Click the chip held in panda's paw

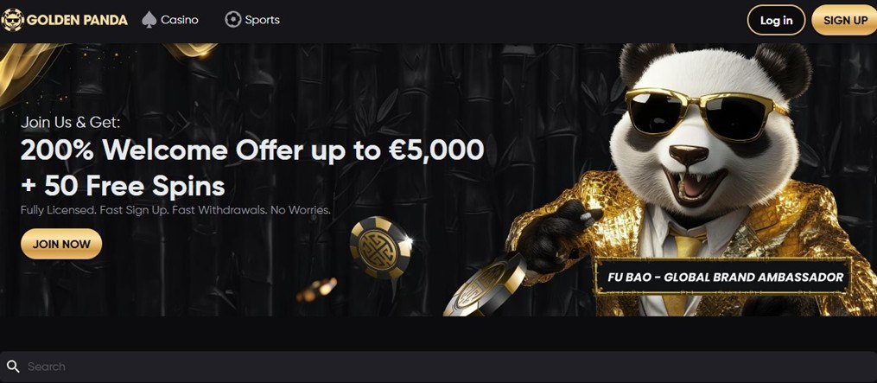pos(485,287)
